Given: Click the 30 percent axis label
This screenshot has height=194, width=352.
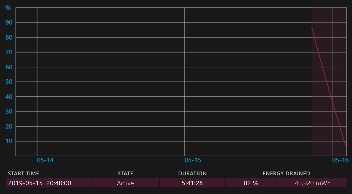Looking at the screenshot, I should [9, 111].
